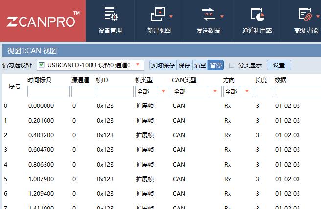Screen dimensions: 321x209
Task: Select timestamp 1.209400 cell
Action: pos(41,194)
